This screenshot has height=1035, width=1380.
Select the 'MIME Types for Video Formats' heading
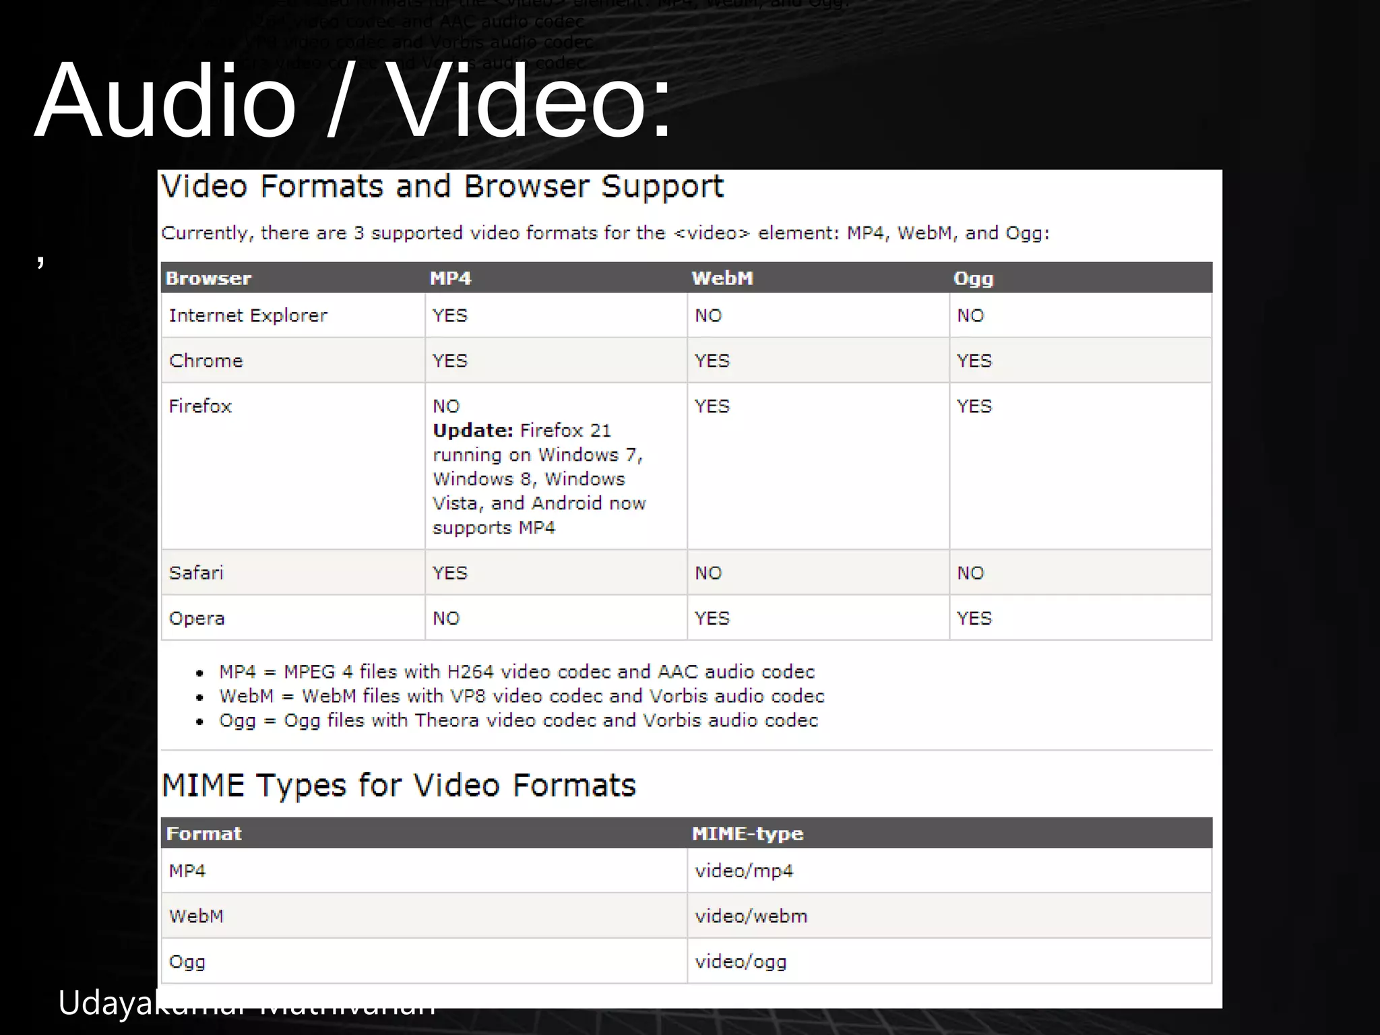[399, 786]
